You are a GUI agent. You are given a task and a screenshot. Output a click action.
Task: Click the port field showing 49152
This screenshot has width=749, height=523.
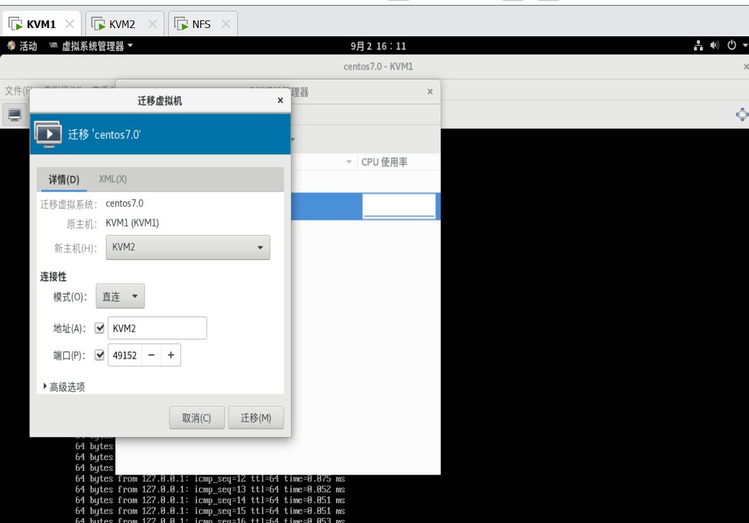125,355
